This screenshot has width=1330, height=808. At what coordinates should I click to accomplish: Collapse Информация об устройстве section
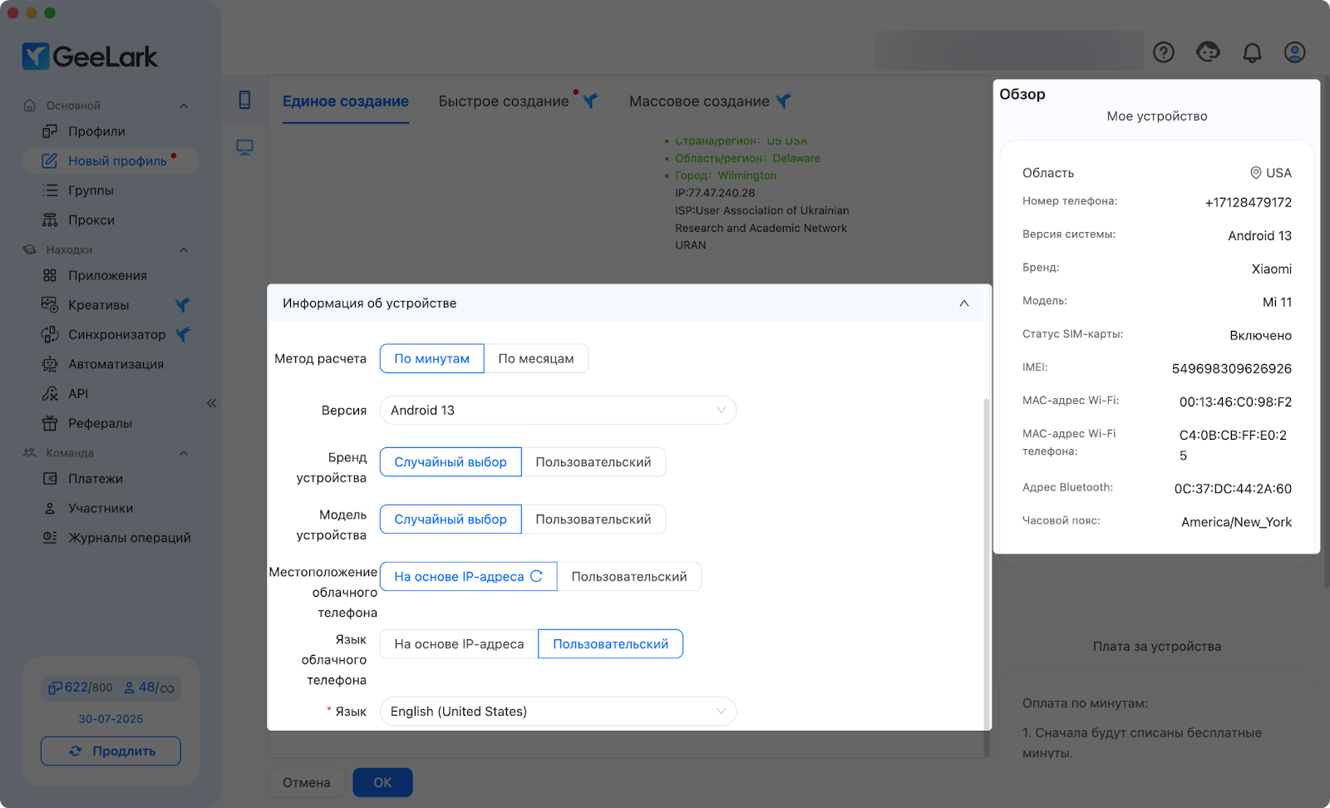coord(964,303)
